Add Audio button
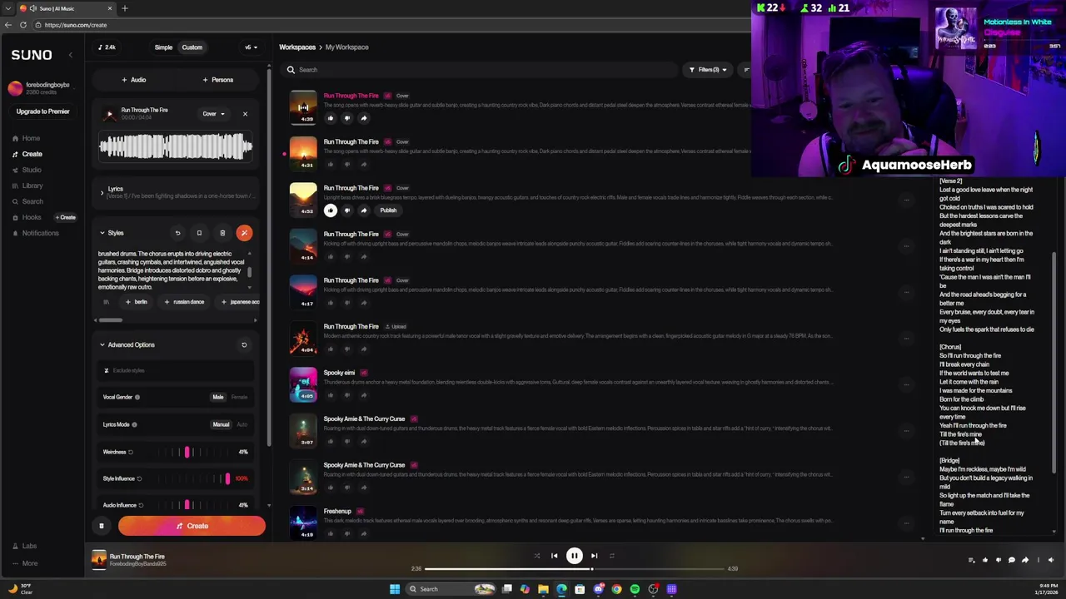Screen dimensions: 1066x599 134,80
